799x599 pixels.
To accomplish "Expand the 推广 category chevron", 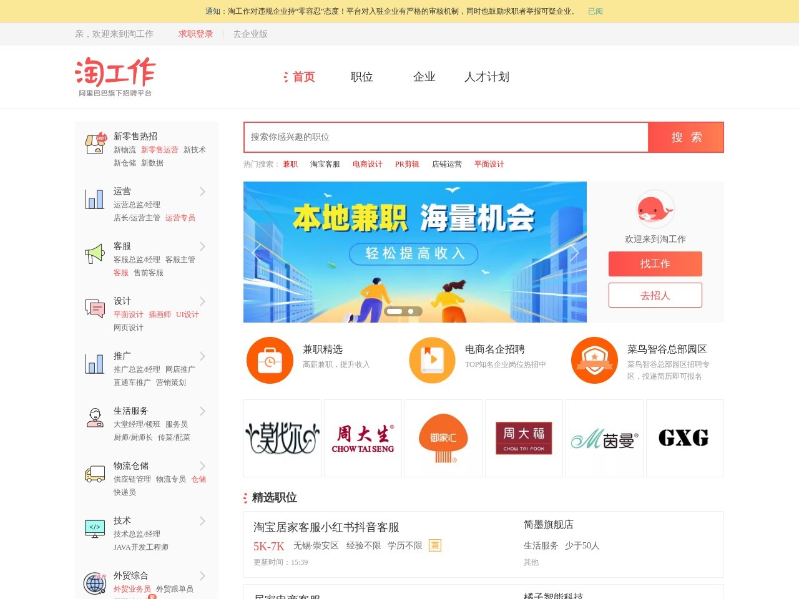I will coord(202,356).
